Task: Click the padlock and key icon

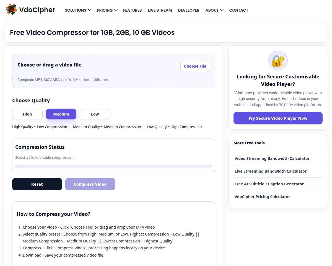Action: click(278, 60)
